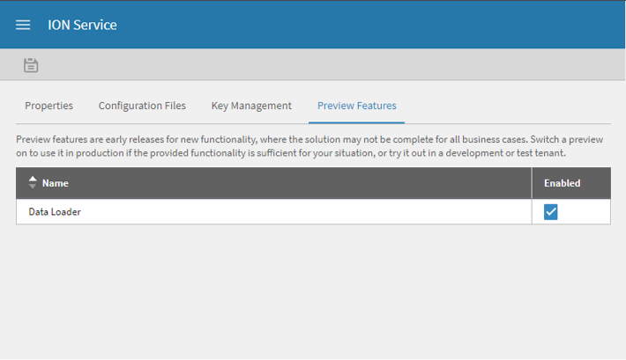The image size is (626, 360).
Task: Click the Enabled column header
Action: (x=562, y=183)
